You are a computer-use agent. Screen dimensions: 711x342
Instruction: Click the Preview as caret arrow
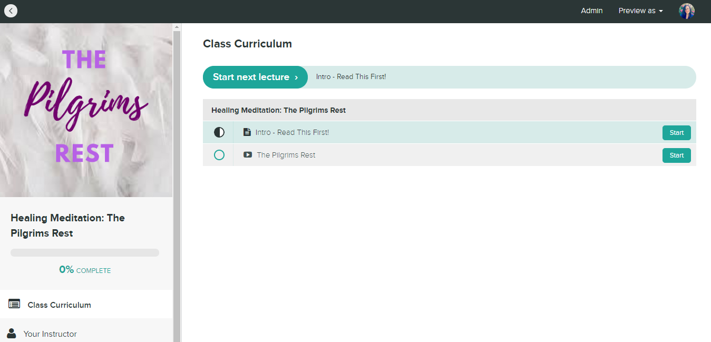point(661,11)
